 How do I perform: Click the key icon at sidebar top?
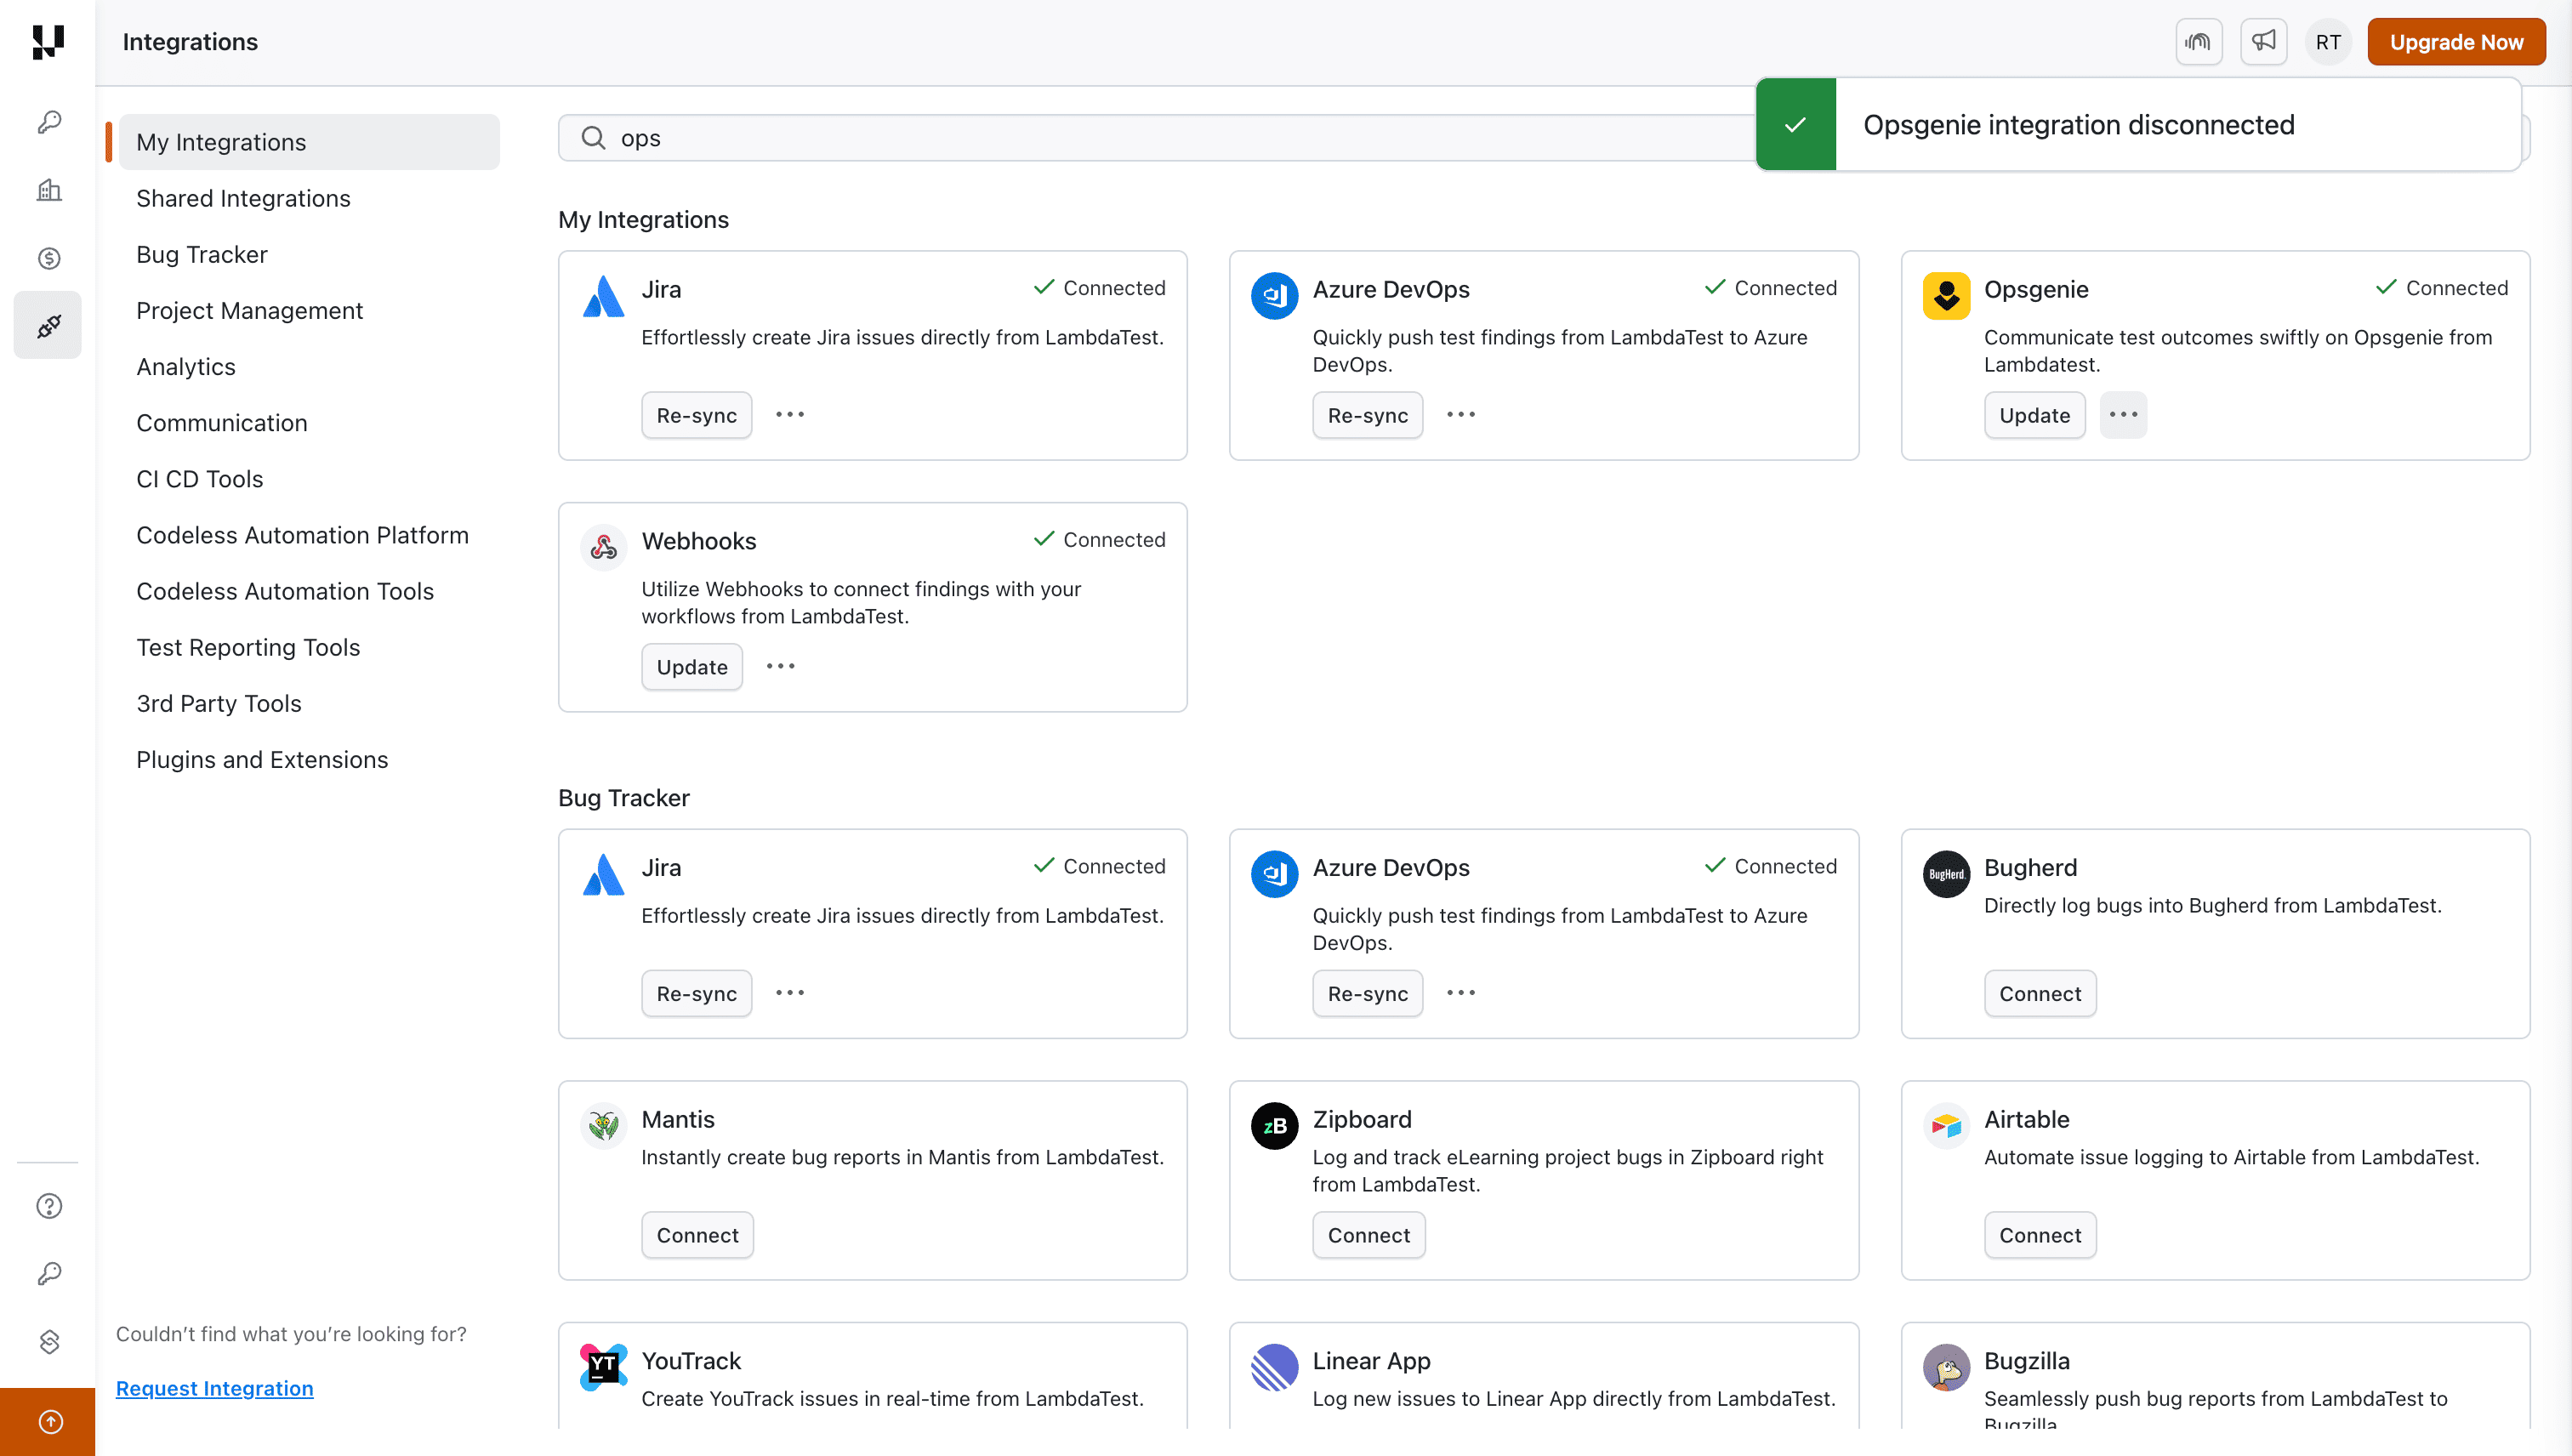click(x=47, y=122)
